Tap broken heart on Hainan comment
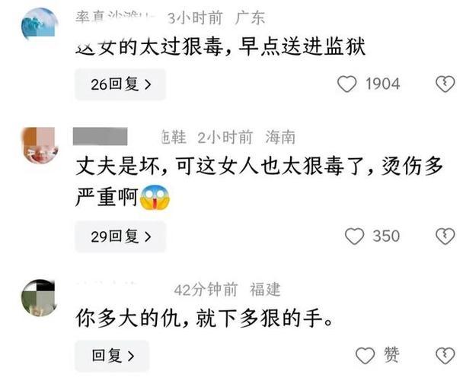Image resolution: width=463 pixels, height=387 pixels. coord(445,236)
